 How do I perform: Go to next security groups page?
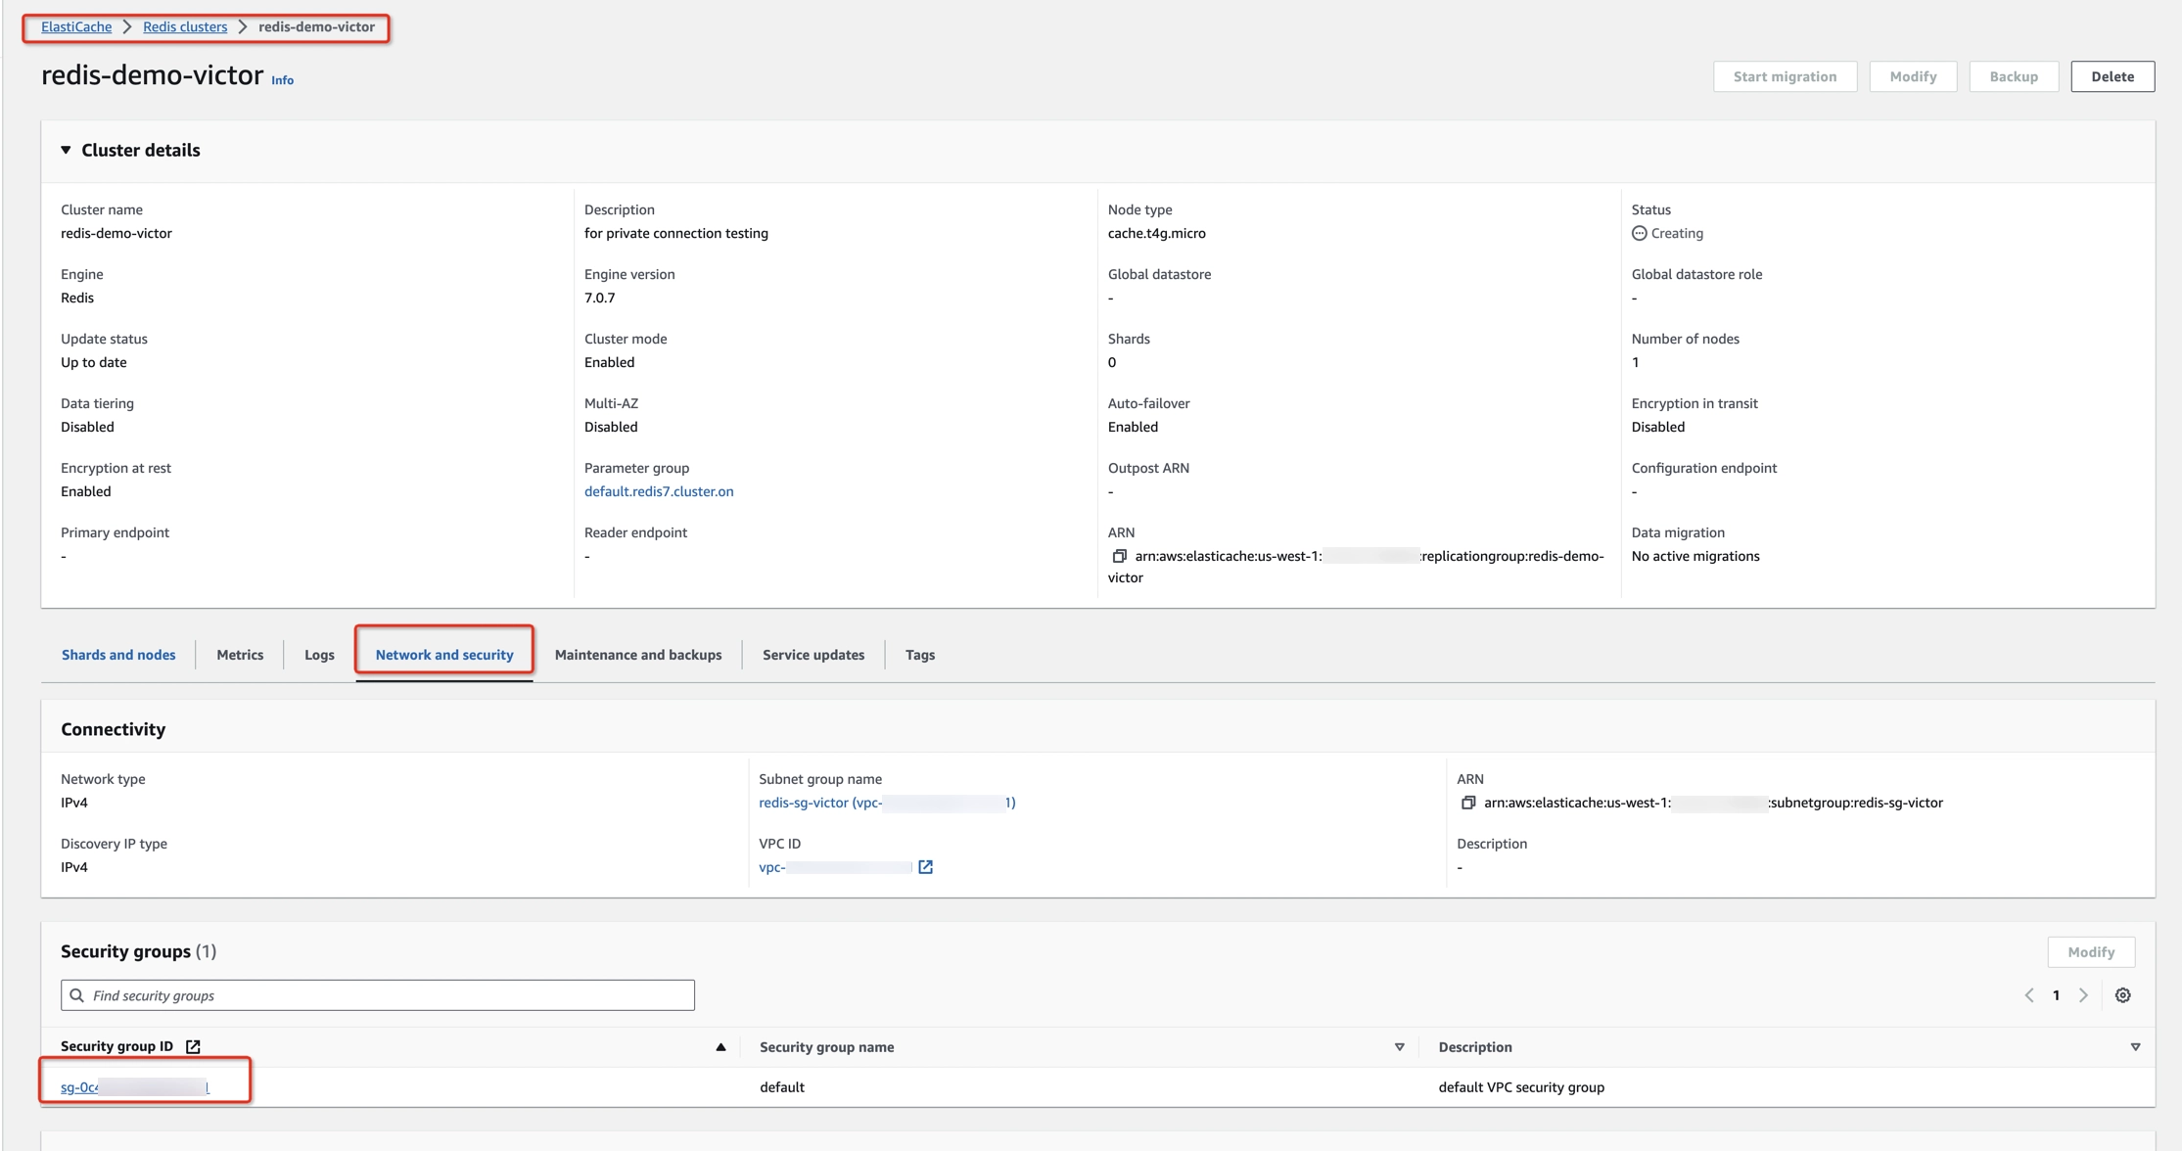(2083, 995)
